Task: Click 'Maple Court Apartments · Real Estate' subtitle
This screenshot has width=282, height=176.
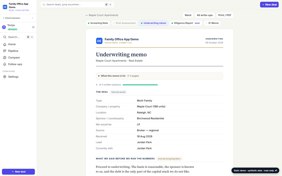Action: click(x=119, y=61)
